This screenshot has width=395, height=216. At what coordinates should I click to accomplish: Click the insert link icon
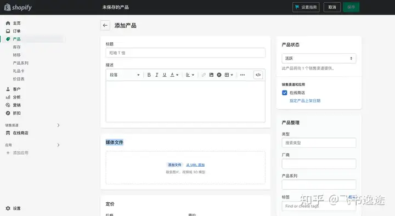click(x=204, y=75)
